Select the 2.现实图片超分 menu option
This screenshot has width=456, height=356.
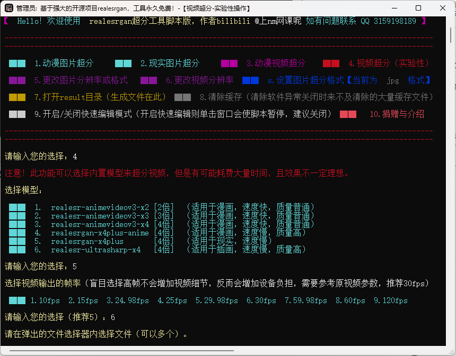(x=170, y=63)
